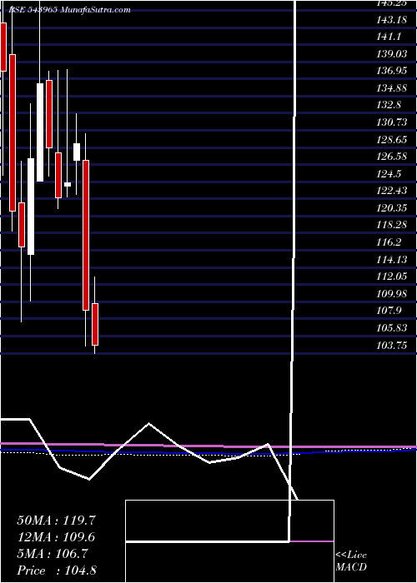The width and height of the screenshot is (417, 583).
Task: Click the 122.43 price level label
Action: tap(392, 191)
